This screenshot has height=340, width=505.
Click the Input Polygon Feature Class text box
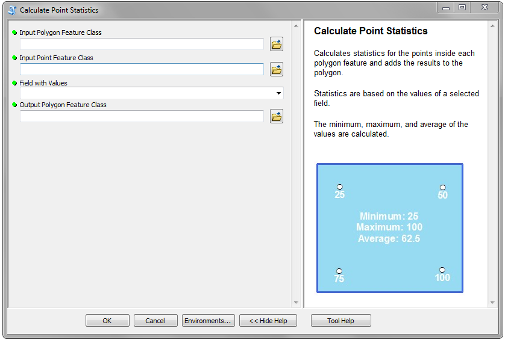click(142, 44)
